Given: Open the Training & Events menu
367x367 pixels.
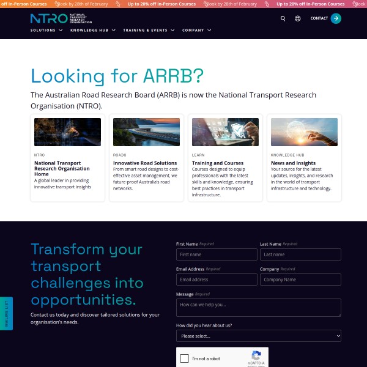Looking at the screenshot, I should click(x=149, y=30).
